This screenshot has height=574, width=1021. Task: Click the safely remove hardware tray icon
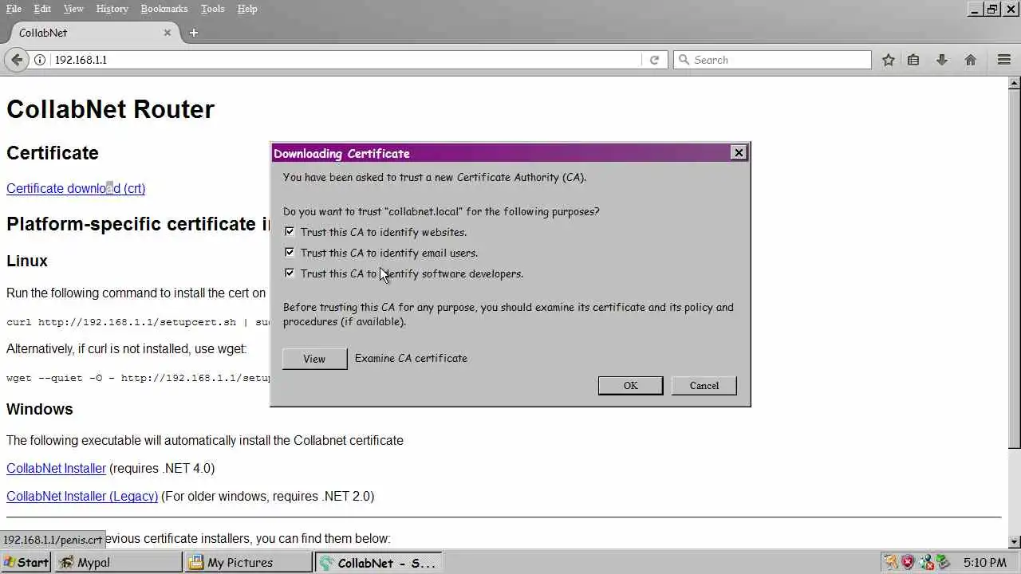coord(942,562)
